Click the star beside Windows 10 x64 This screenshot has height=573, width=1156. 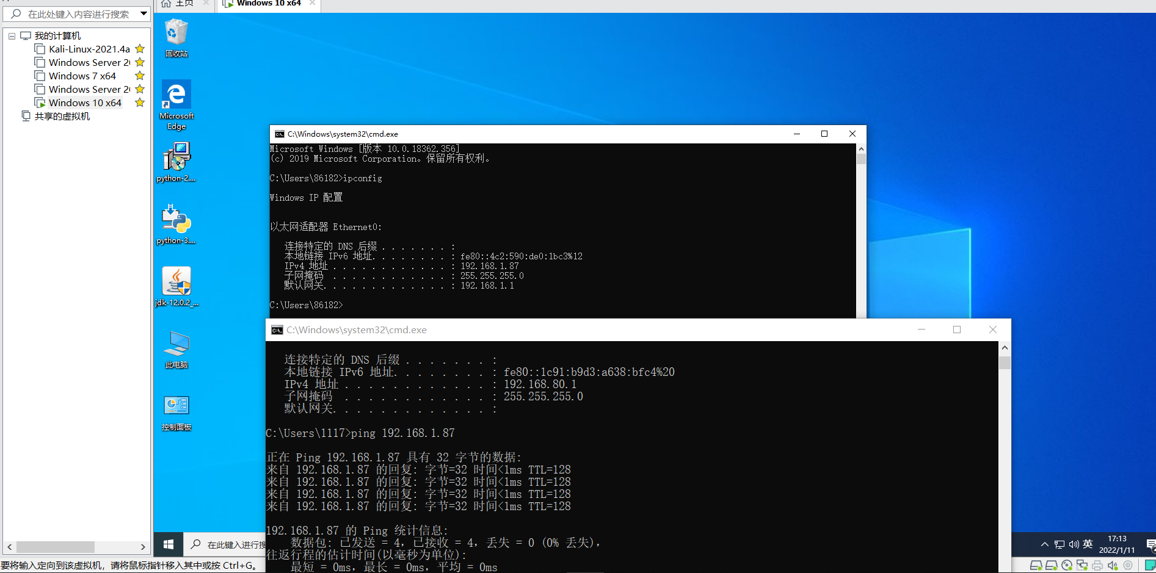140,103
